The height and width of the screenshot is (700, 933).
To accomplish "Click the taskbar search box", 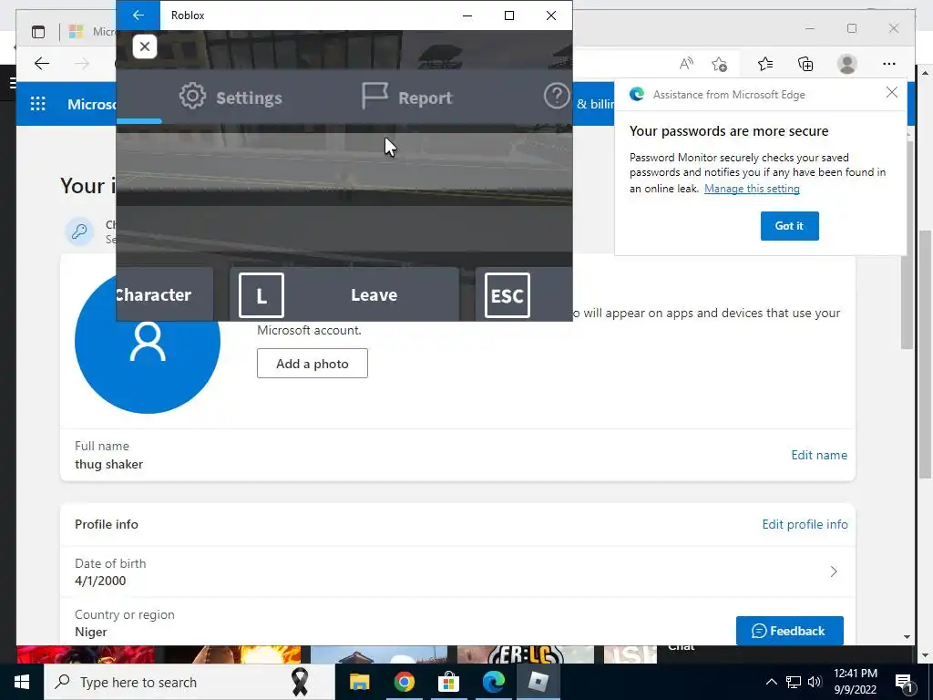I will [x=190, y=682].
